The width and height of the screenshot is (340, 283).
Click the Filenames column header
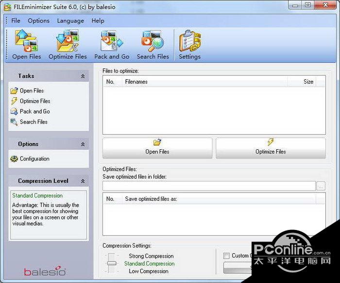click(x=204, y=82)
